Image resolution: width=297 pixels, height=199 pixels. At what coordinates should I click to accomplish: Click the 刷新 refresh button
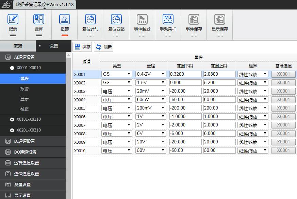(x=104, y=47)
